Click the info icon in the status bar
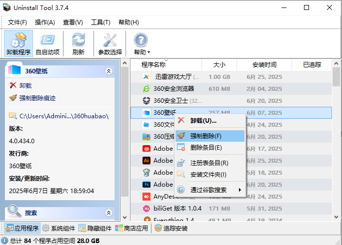Image resolution: width=342 pixels, height=245 pixels. 4,241
